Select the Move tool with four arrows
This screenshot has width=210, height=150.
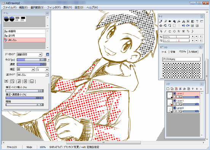click(161, 25)
